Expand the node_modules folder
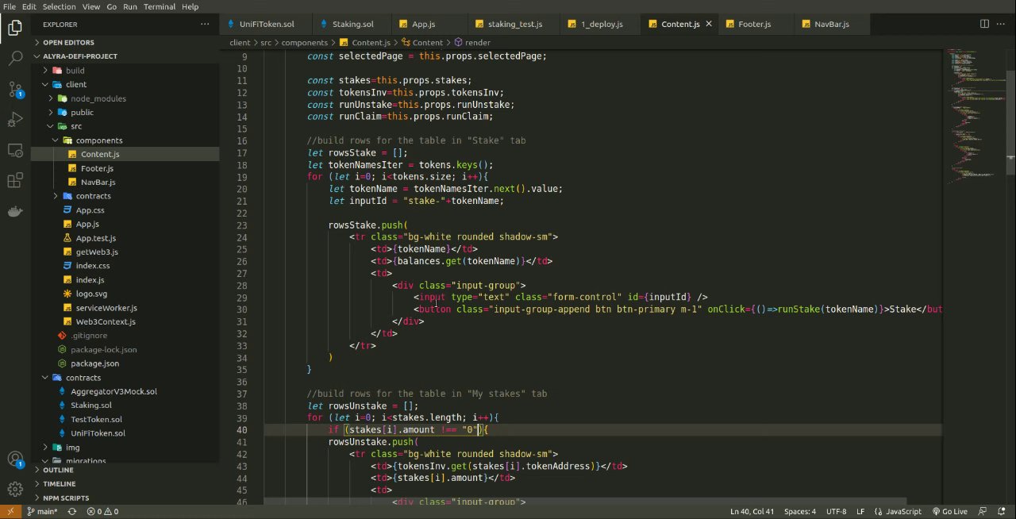Image resolution: width=1016 pixels, height=519 pixels. click(98, 98)
